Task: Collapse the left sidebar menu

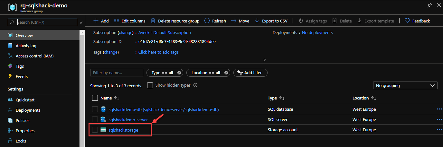Action: (x=81, y=22)
